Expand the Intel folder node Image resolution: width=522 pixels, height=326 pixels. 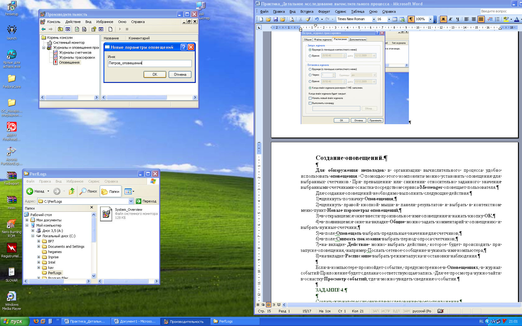(x=39, y=262)
